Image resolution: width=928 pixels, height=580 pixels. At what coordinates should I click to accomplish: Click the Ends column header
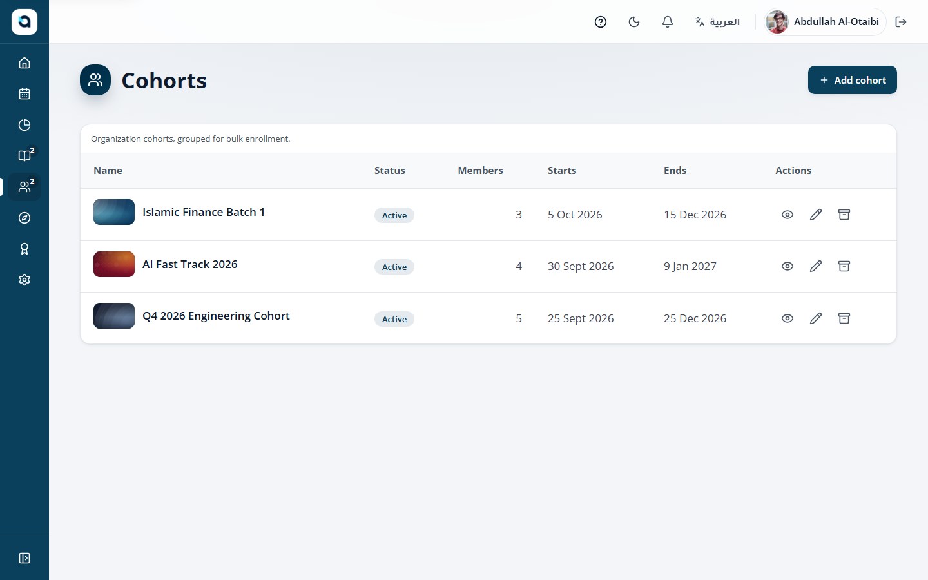675,171
